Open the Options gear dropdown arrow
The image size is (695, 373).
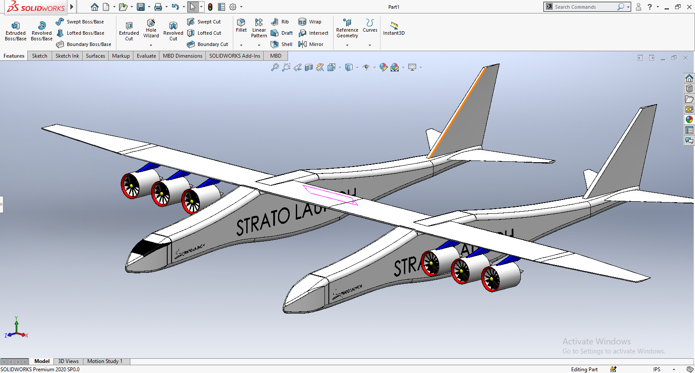(x=242, y=7)
